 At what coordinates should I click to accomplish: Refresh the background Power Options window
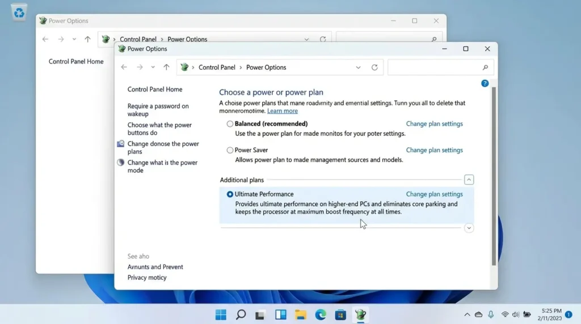pos(323,39)
